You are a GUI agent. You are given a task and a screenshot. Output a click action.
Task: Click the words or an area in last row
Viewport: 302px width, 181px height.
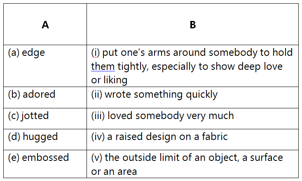(114, 172)
